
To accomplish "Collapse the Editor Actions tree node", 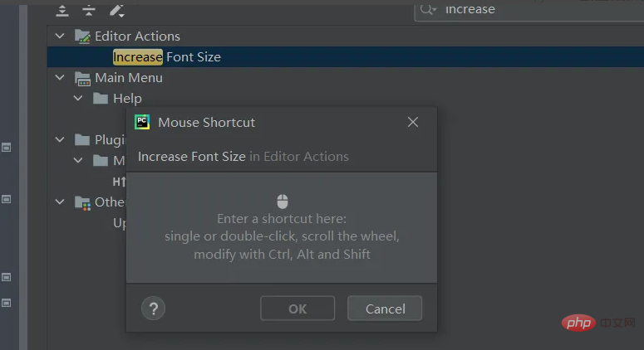I will 60,36.
